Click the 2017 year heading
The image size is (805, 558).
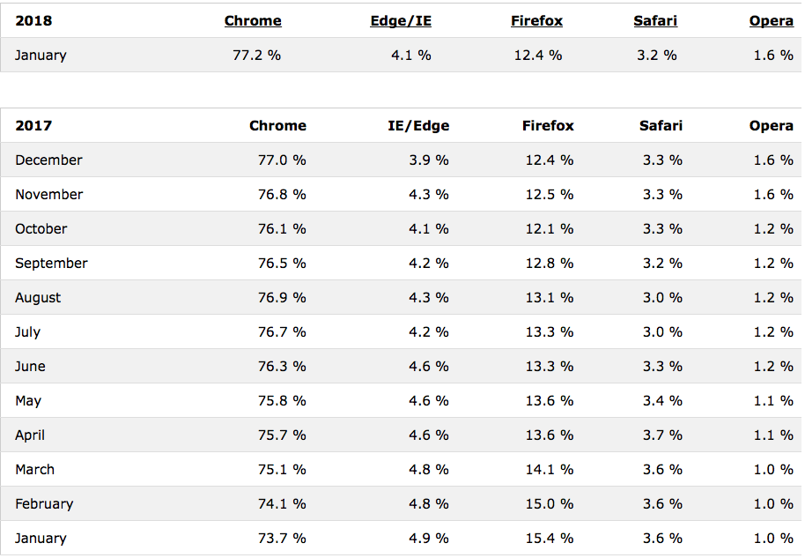pos(33,125)
